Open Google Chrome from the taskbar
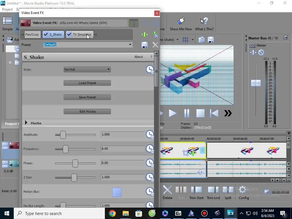Screen dimensions: 292x219 click(112, 213)
